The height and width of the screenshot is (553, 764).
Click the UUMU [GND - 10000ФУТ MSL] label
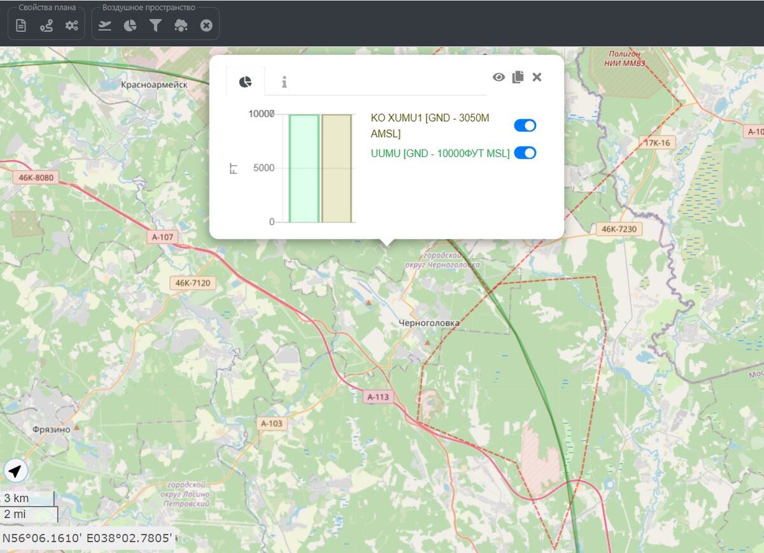click(x=440, y=153)
